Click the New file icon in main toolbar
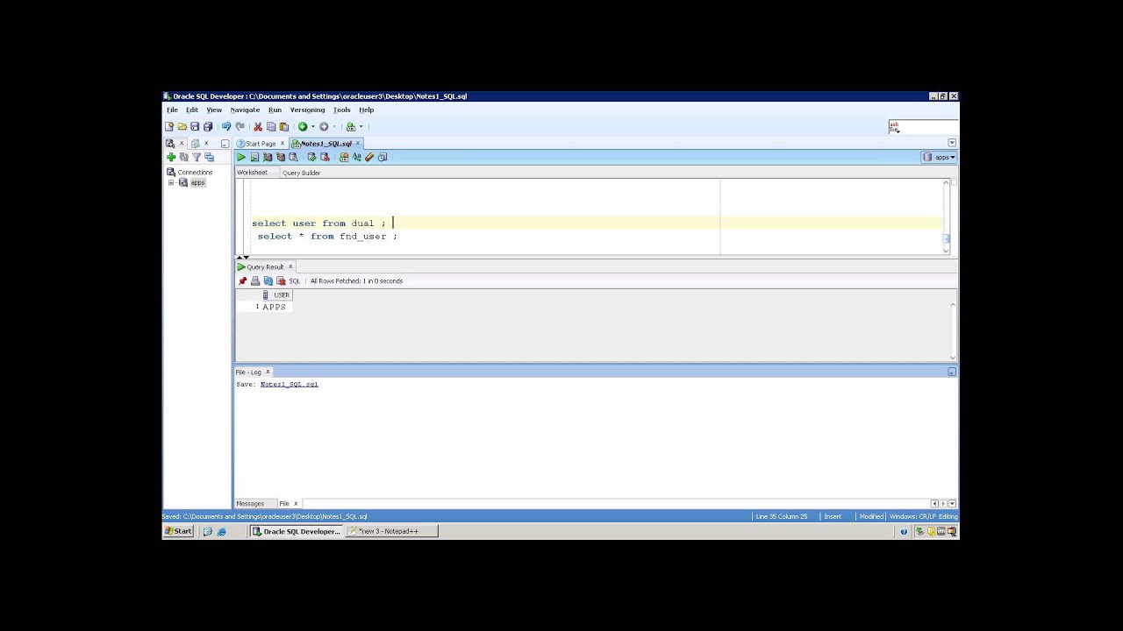Screen dimensions: 1123x631 pos(169,126)
